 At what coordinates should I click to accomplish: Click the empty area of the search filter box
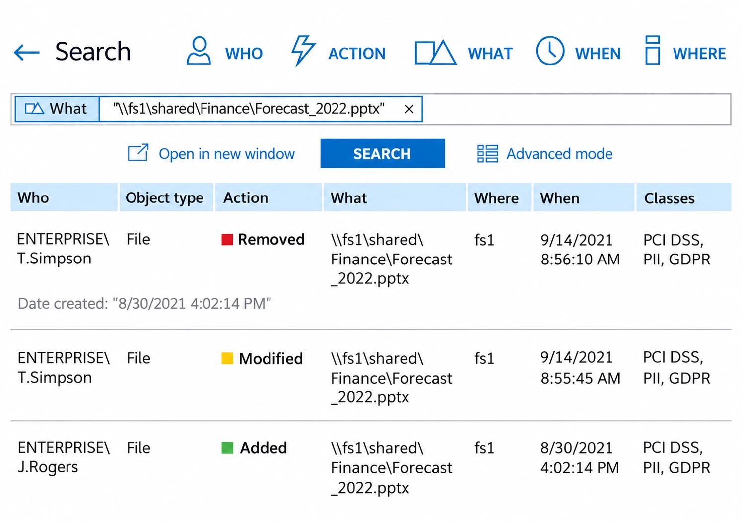[576, 109]
